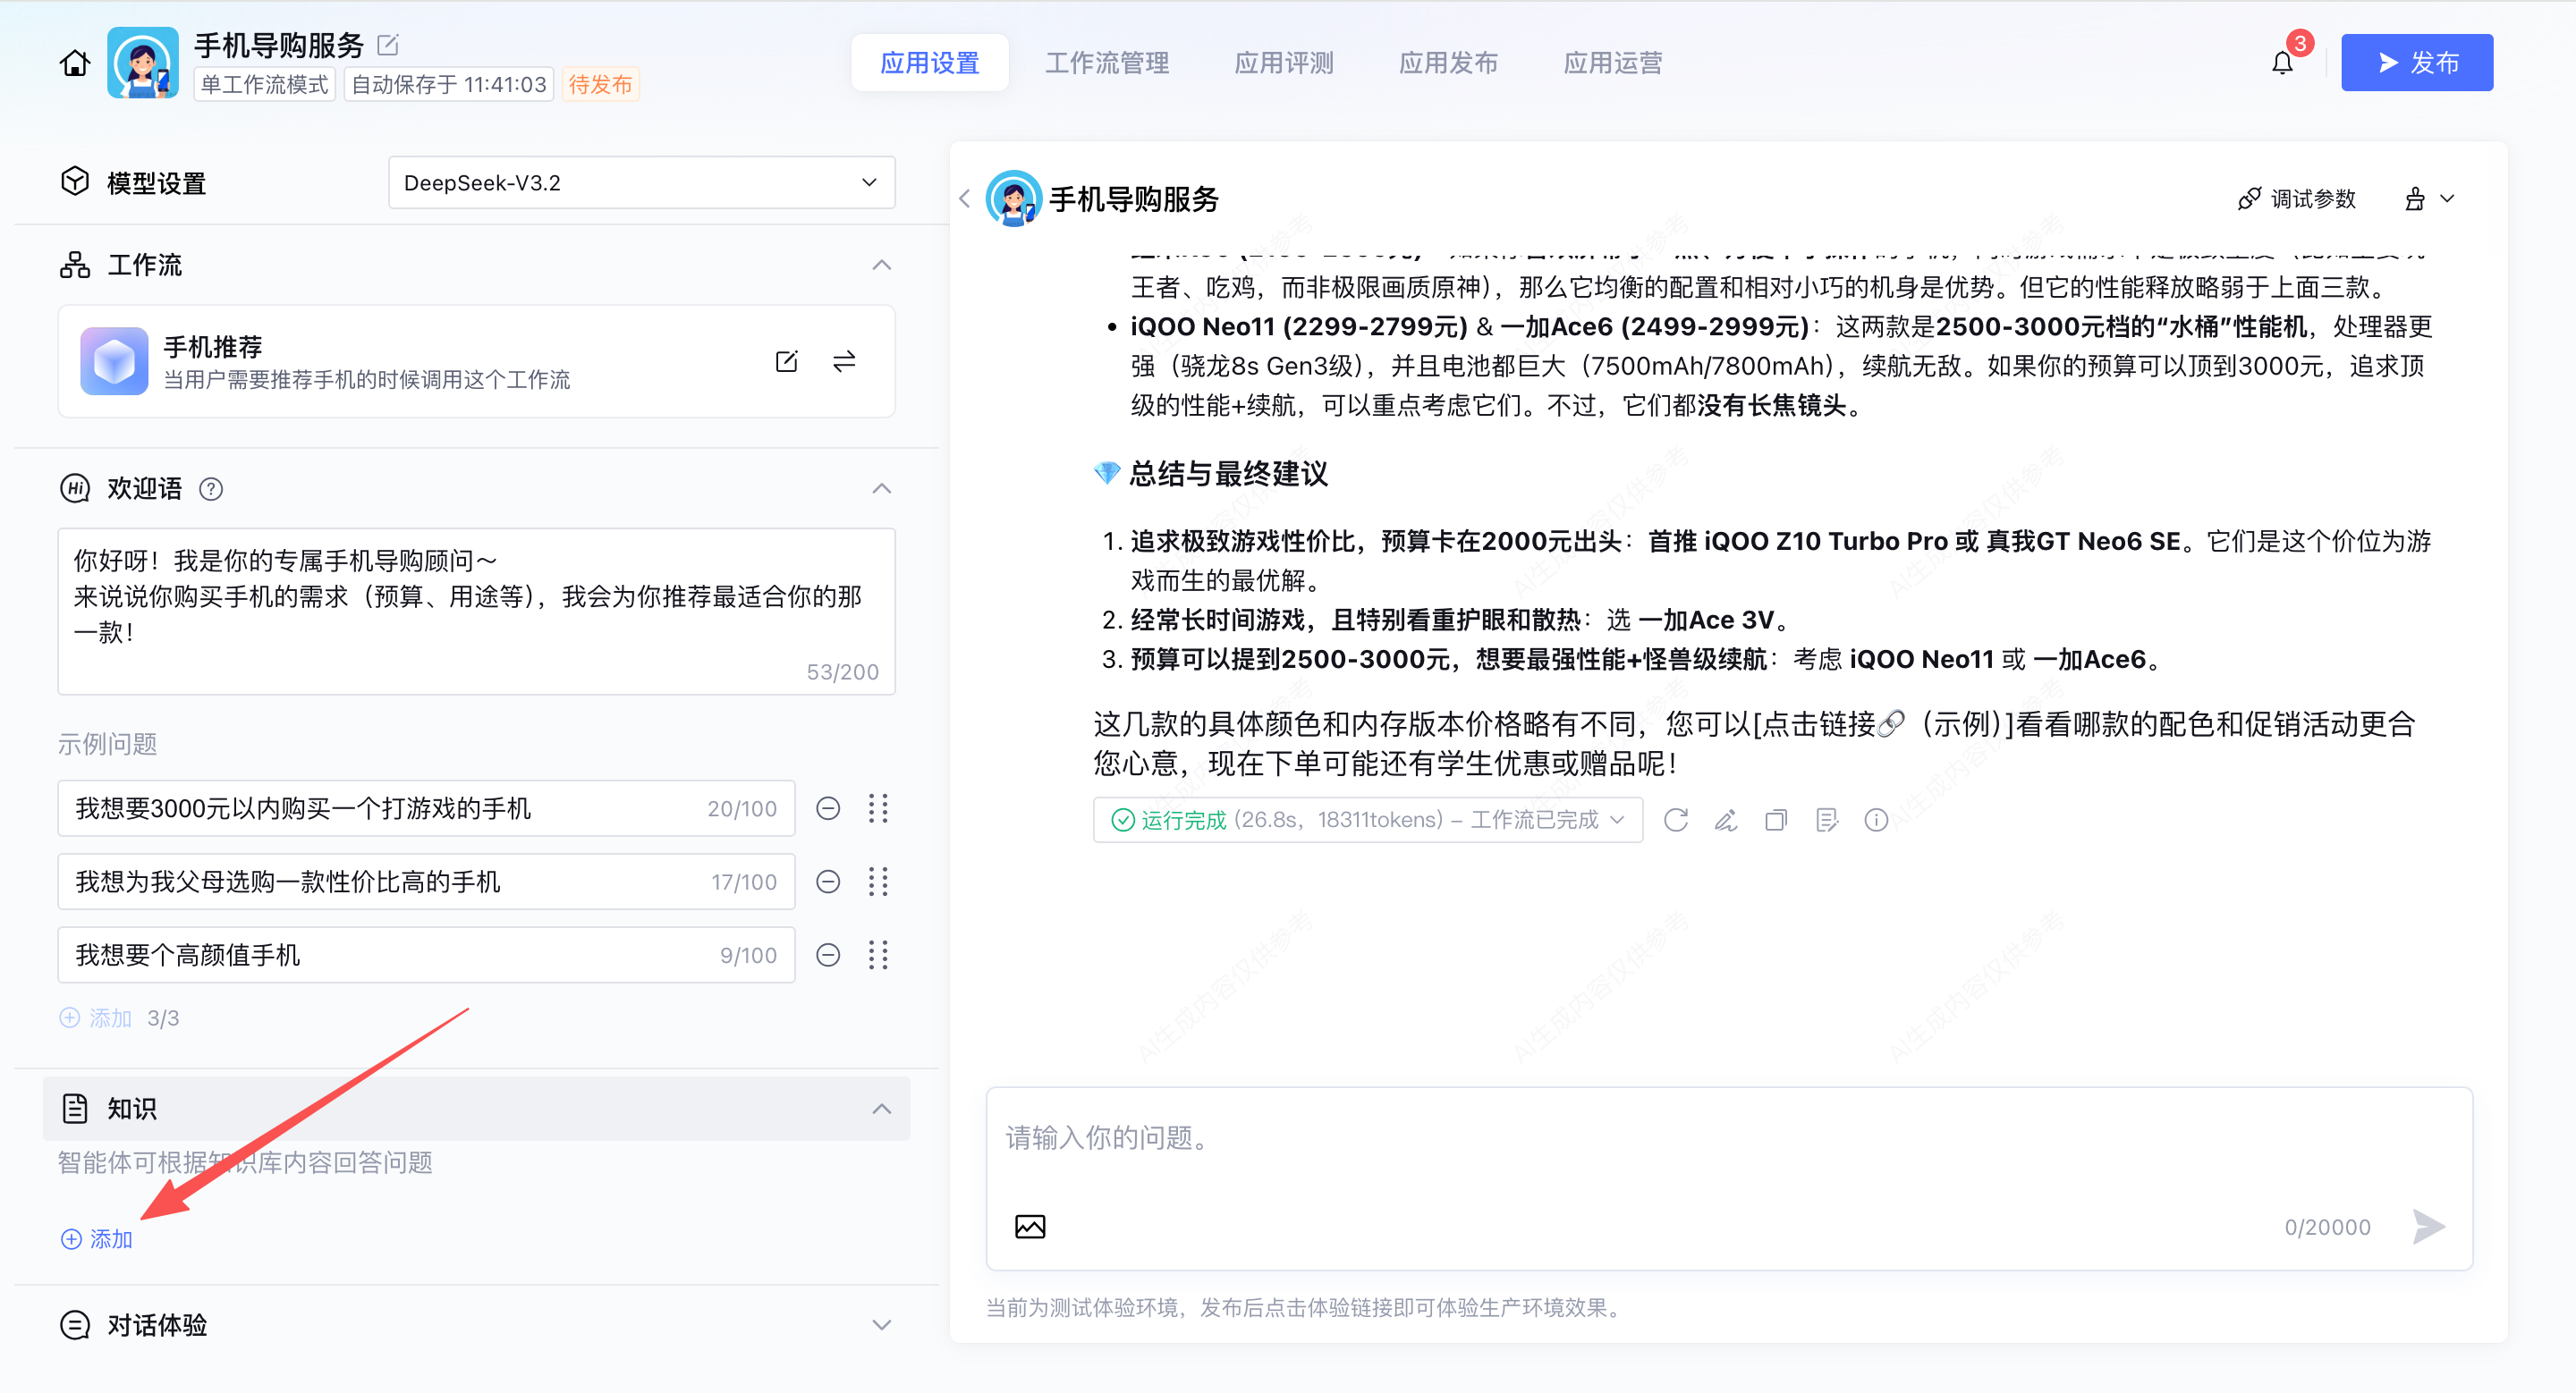Open the 应用运营 tab
This screenshot has height=1393, width=2576.
(x=1613, y=62)
